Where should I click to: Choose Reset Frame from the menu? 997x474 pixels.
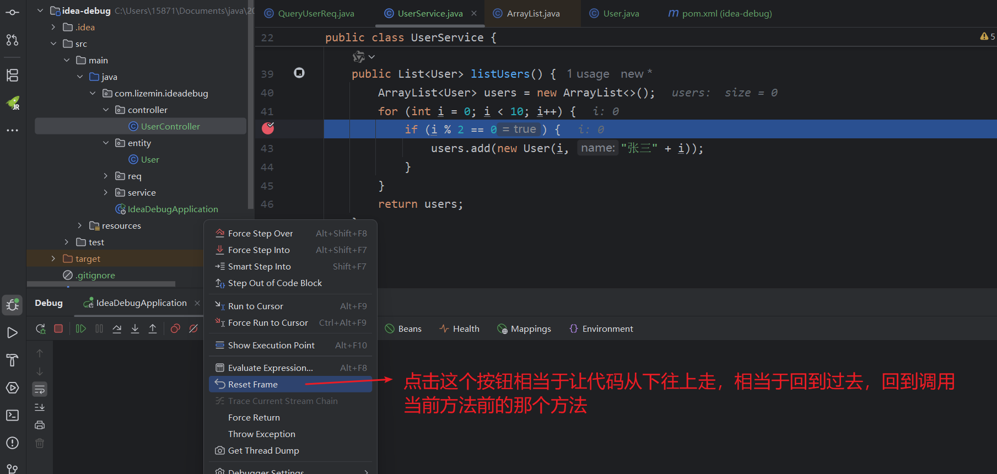coord(290,384)
